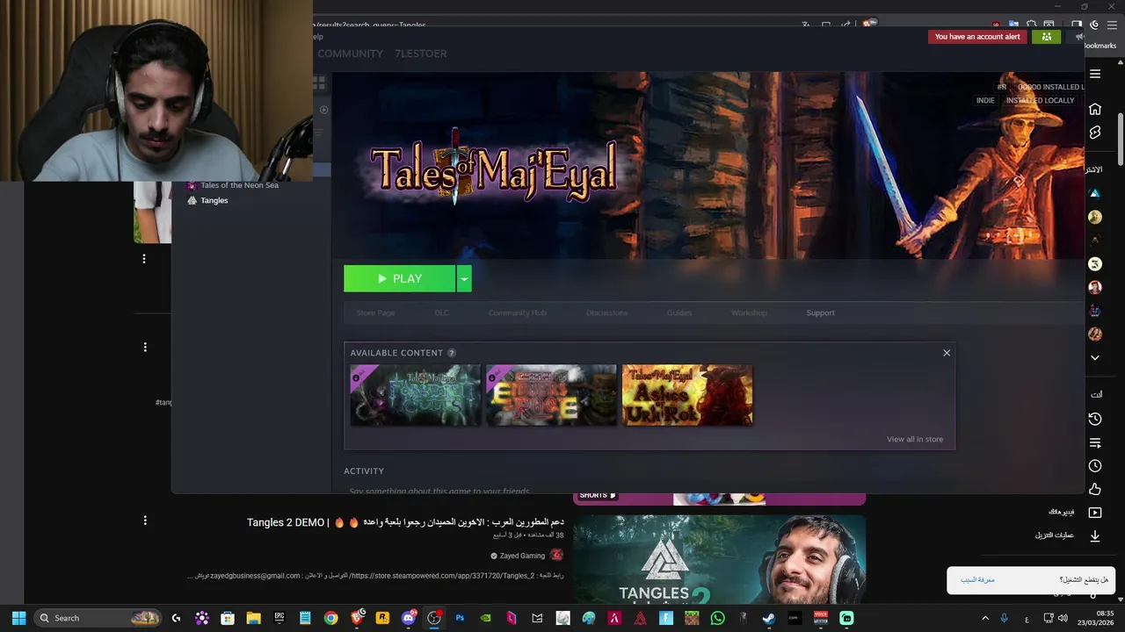Open Rockstar Games Launcher in taskbar
The width and height of the screenshot is (1125, 632).
point(382,618)
